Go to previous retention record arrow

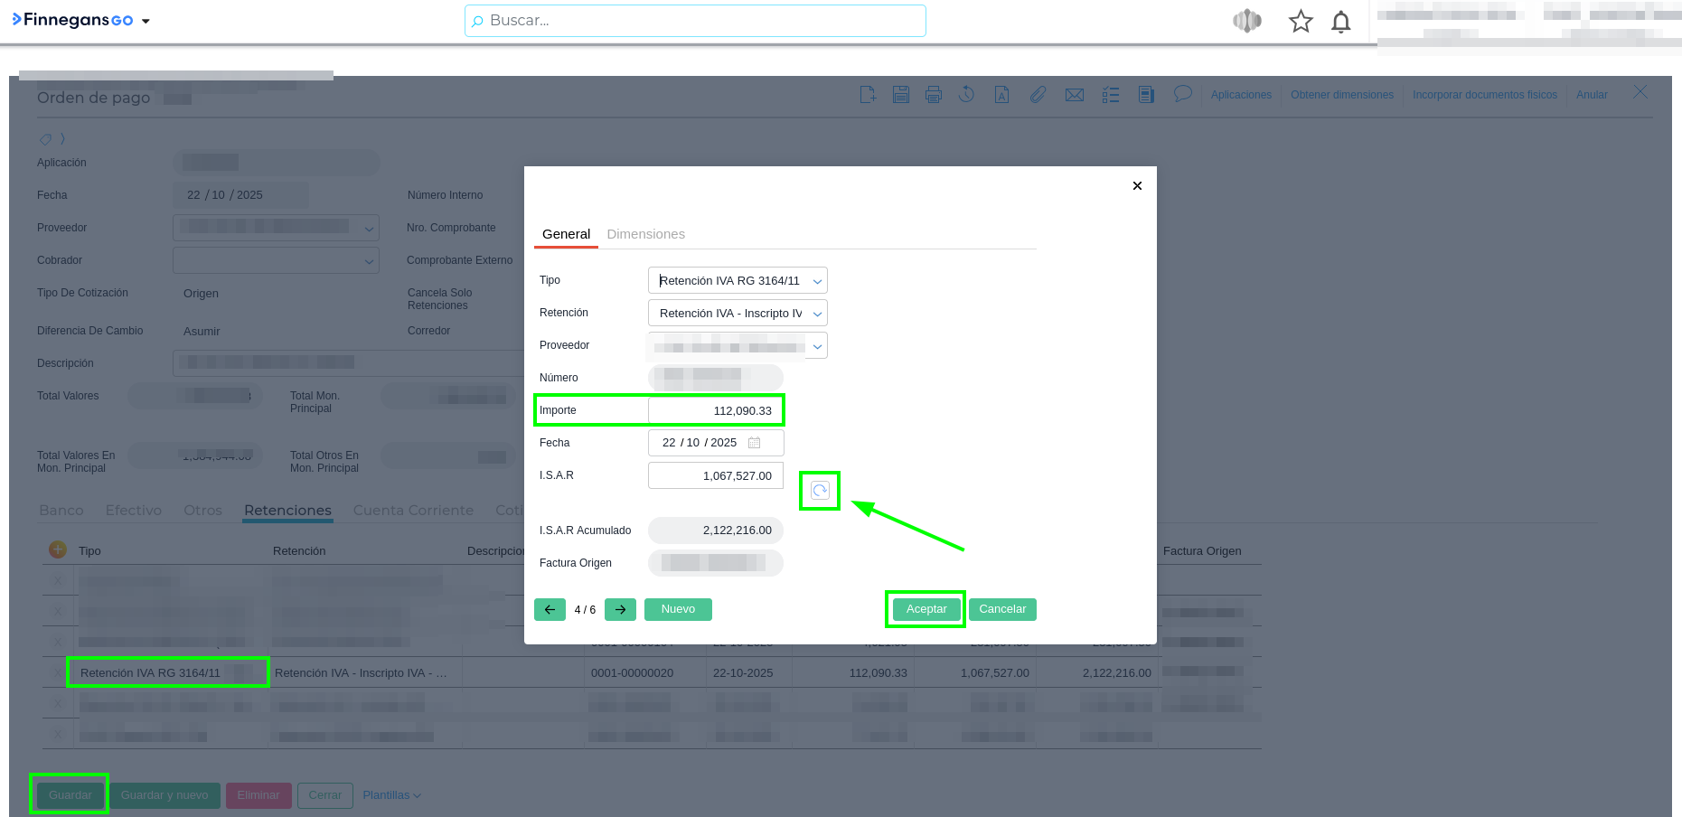tap(550, 610)
